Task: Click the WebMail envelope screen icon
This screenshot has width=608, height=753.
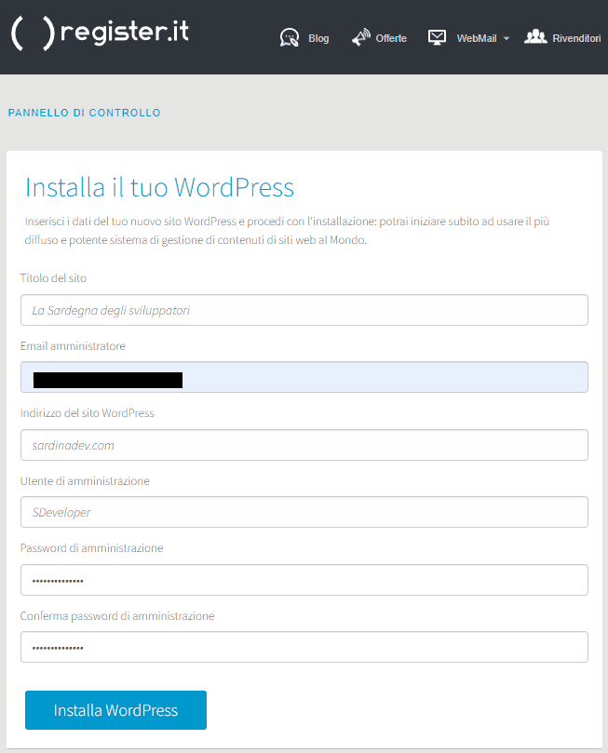Action: [x=437, y=37]
